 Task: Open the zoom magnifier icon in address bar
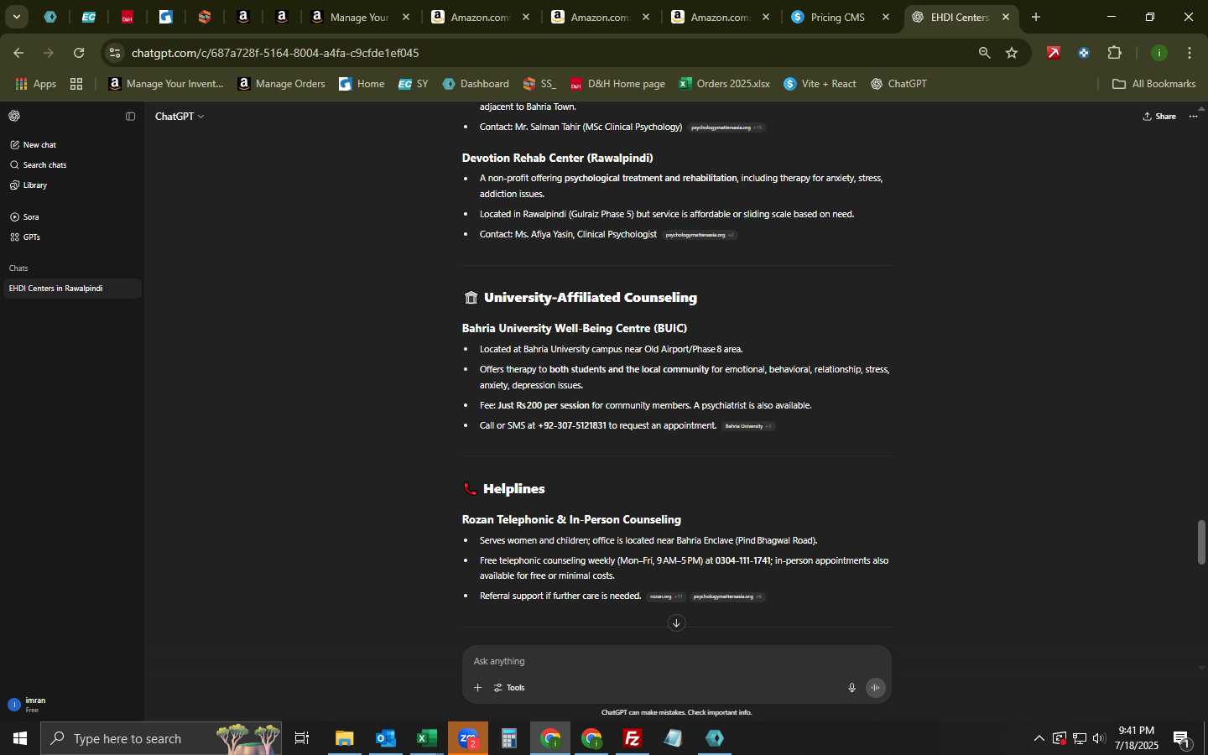[984, 53]
